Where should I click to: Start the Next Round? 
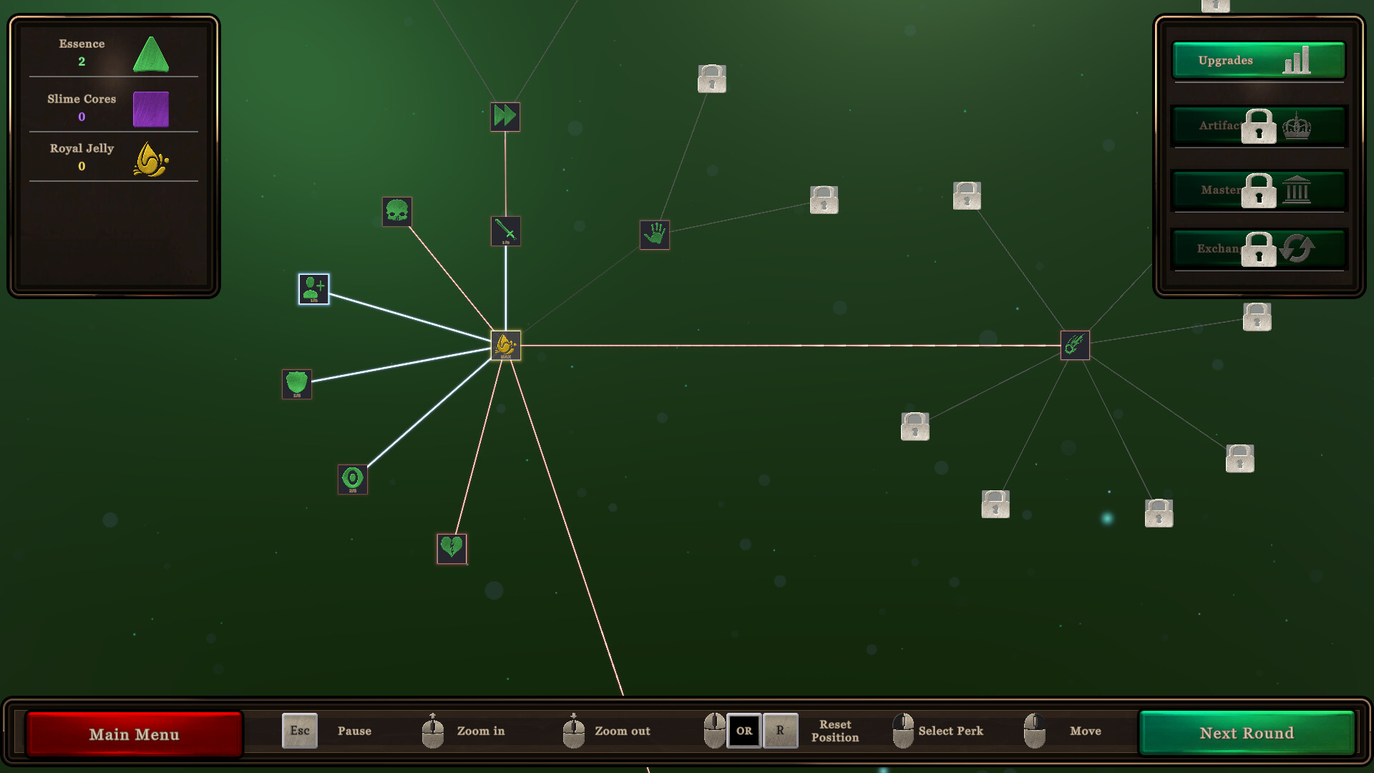click(x=1247, y=733)
